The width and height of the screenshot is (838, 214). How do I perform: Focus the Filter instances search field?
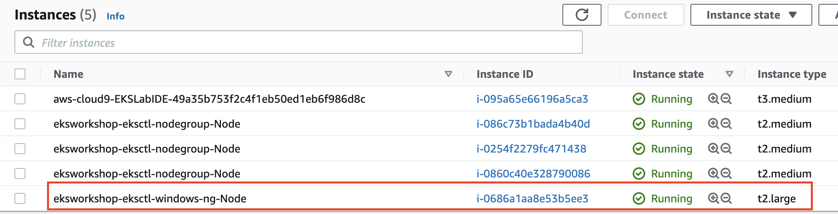[299, 42]
